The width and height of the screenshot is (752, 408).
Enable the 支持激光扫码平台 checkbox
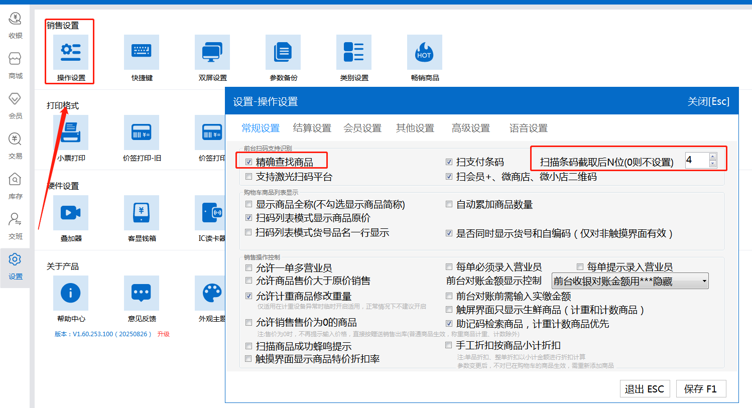click(x=248, y=177)
